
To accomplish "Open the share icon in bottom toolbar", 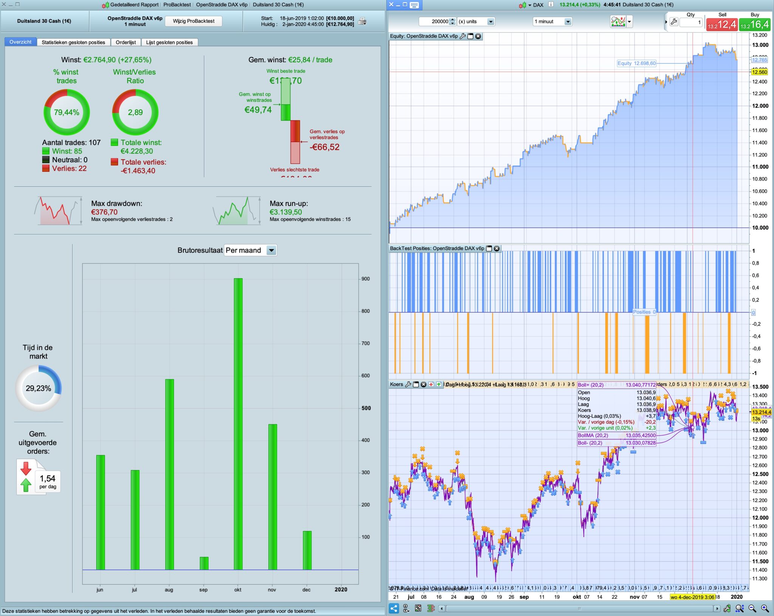I will click(x=394, y=608).
